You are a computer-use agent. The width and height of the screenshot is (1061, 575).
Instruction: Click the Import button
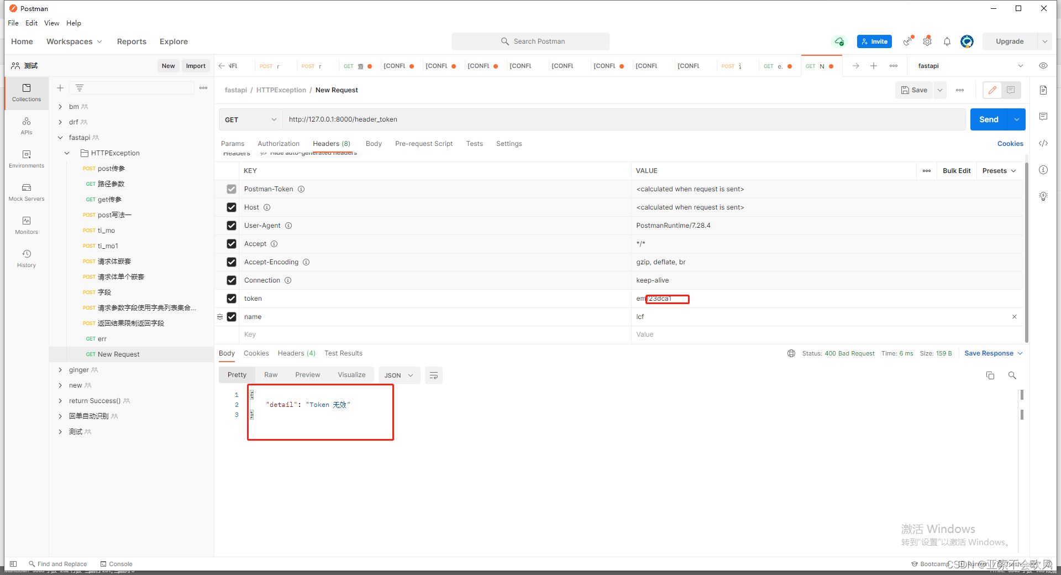click(196, 66)
